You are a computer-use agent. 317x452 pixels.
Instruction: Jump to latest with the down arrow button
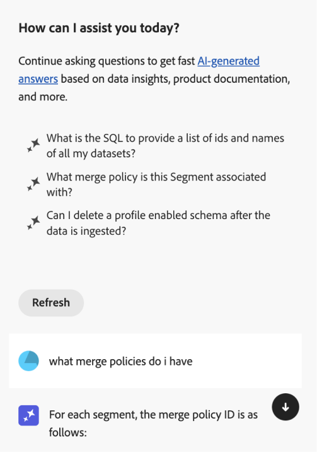point(285,407)
